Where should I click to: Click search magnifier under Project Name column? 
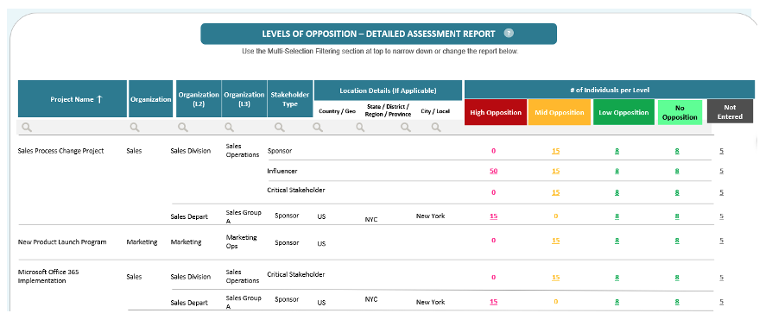tap(27, 128)
